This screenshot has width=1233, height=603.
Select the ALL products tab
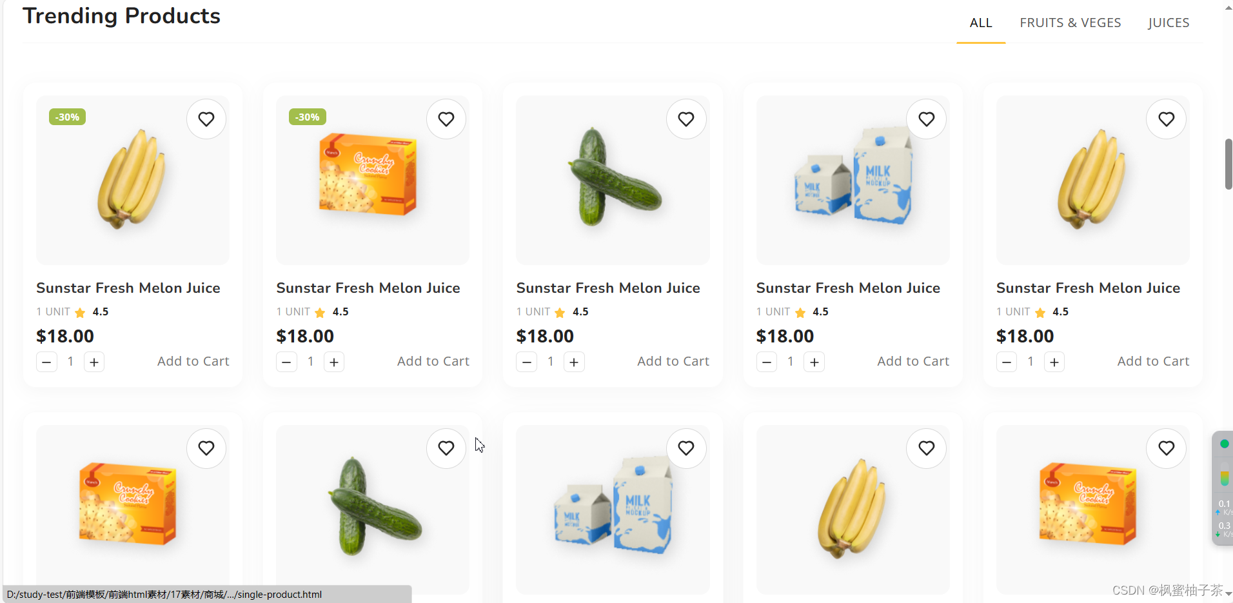click(x=980, y=22)
